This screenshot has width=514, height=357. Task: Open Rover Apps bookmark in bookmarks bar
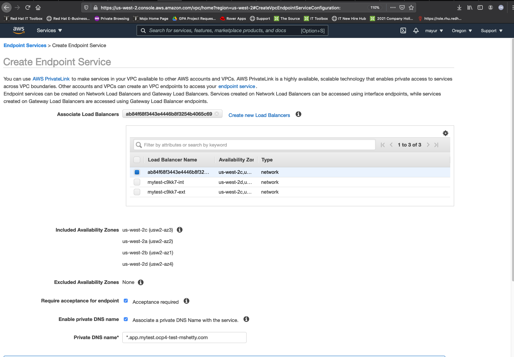[x=233, y=19]
